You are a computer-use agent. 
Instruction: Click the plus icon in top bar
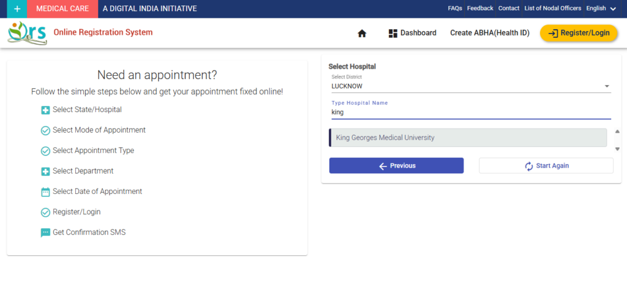[17, 9]
